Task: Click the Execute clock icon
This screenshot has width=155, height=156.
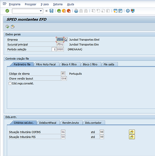Action: click(x=7, y=27)
